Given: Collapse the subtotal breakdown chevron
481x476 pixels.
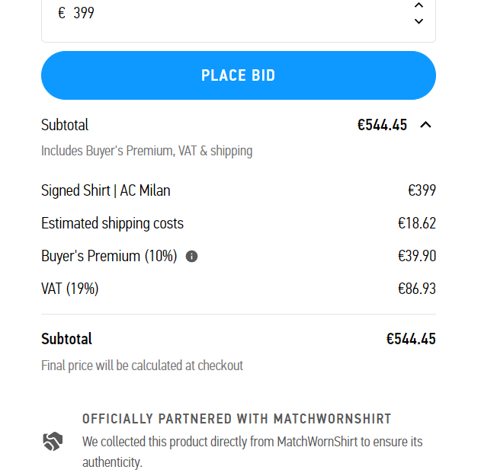Looking at the screenshot, I should [425, 125].
